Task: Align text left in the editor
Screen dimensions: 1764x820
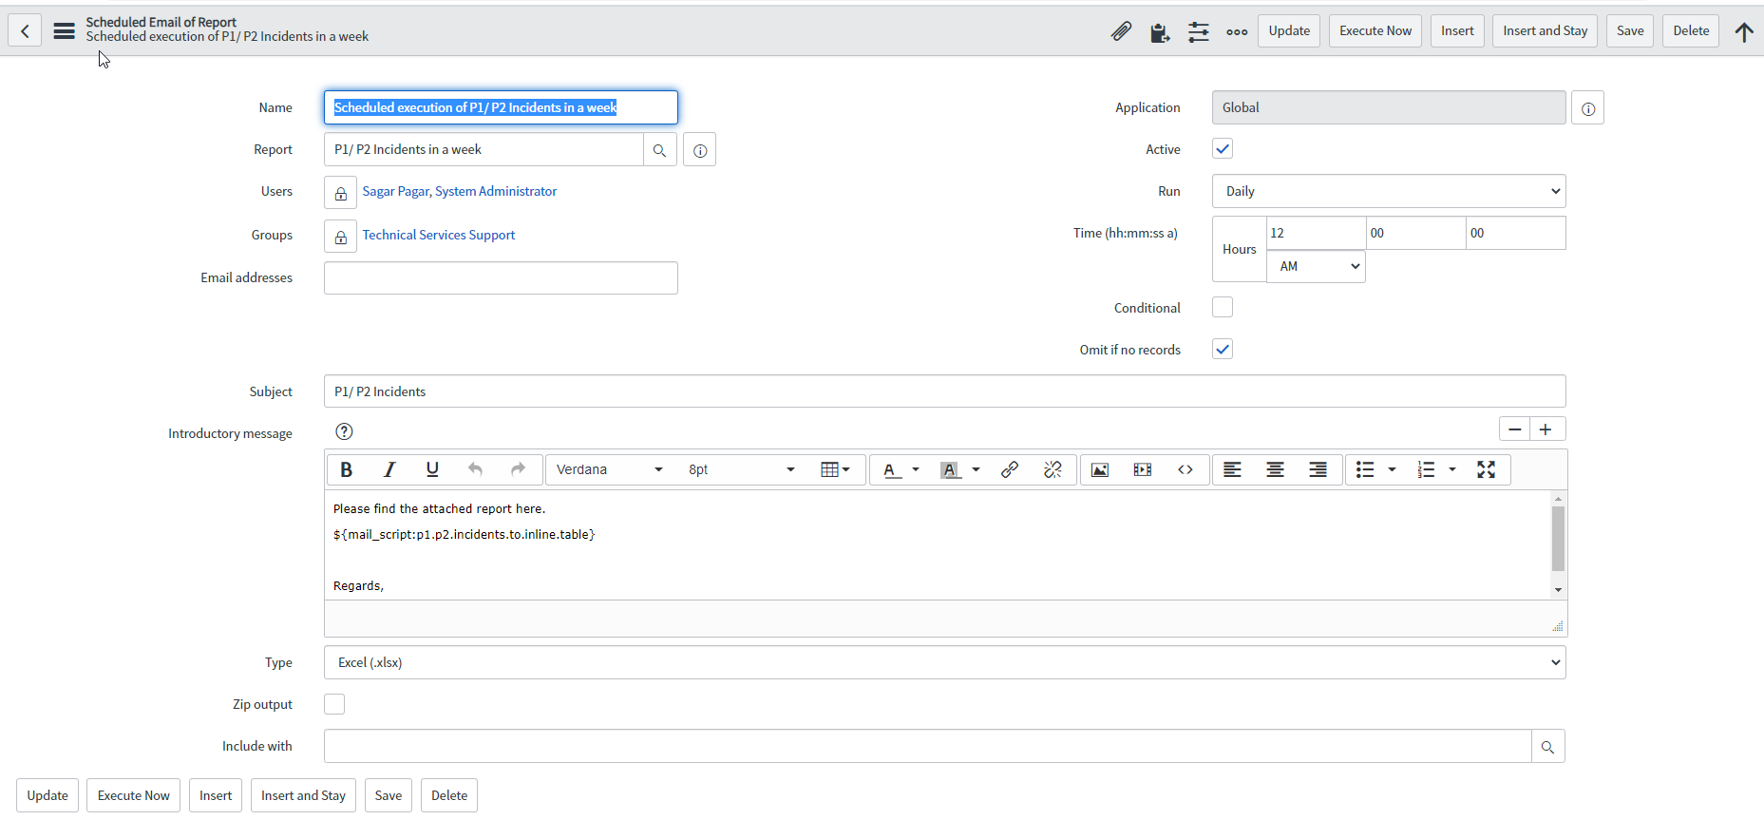Action: [1232, 469]
